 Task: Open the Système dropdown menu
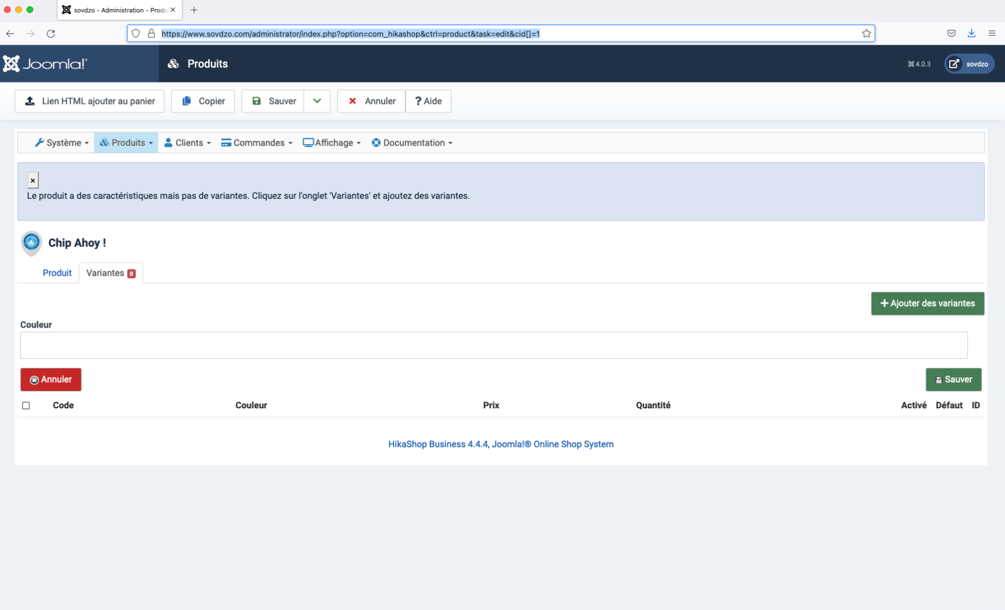pyautogui.click(x=62, y=143)
